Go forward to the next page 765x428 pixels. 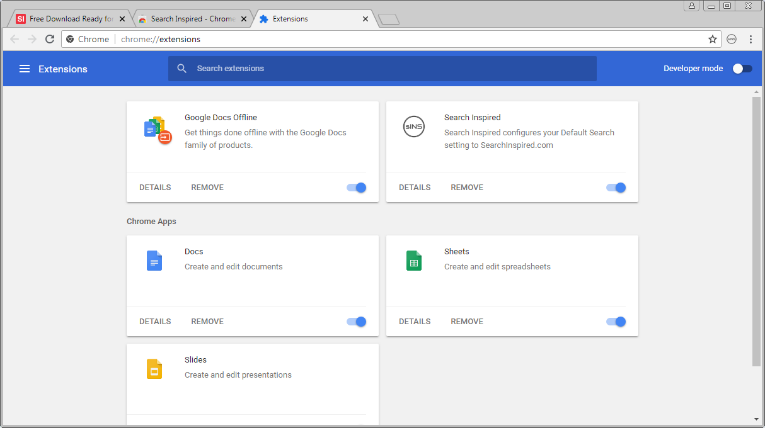[32, 39]
